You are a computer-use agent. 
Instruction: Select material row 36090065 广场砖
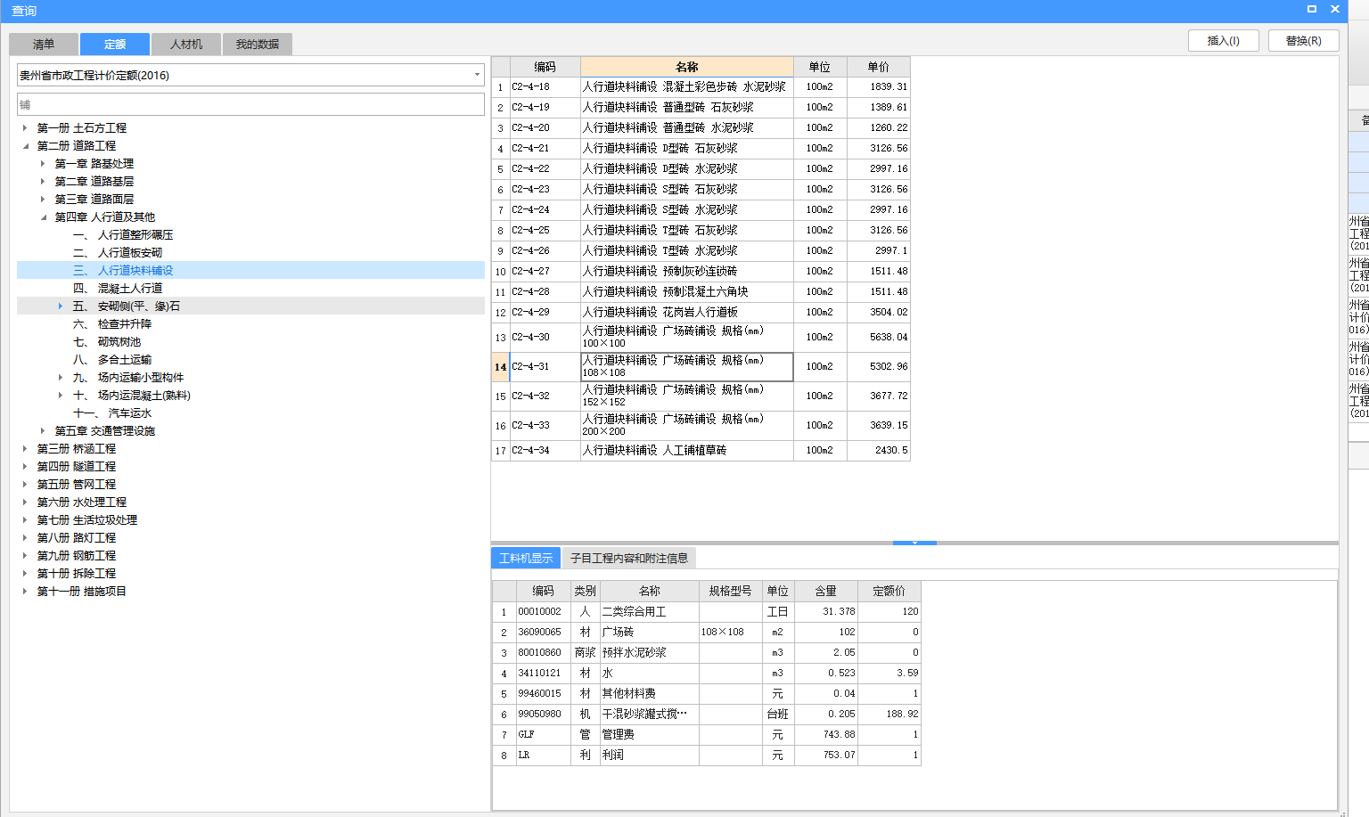[706, 632]
